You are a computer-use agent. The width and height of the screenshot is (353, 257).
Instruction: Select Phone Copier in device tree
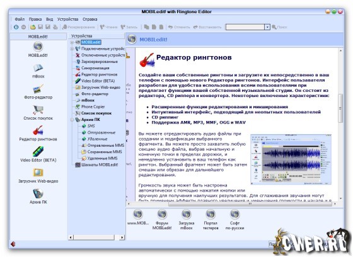click(x=93, y=106)
